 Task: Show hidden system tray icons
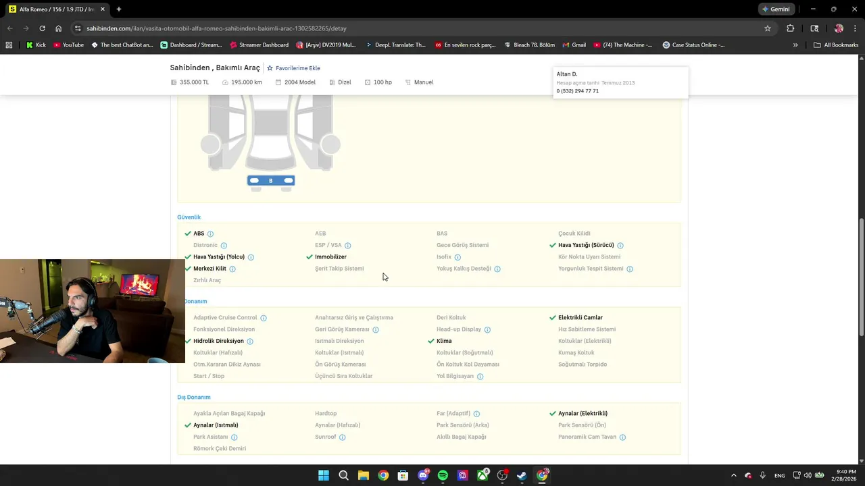pyautogui.click(x=734, y=475)
